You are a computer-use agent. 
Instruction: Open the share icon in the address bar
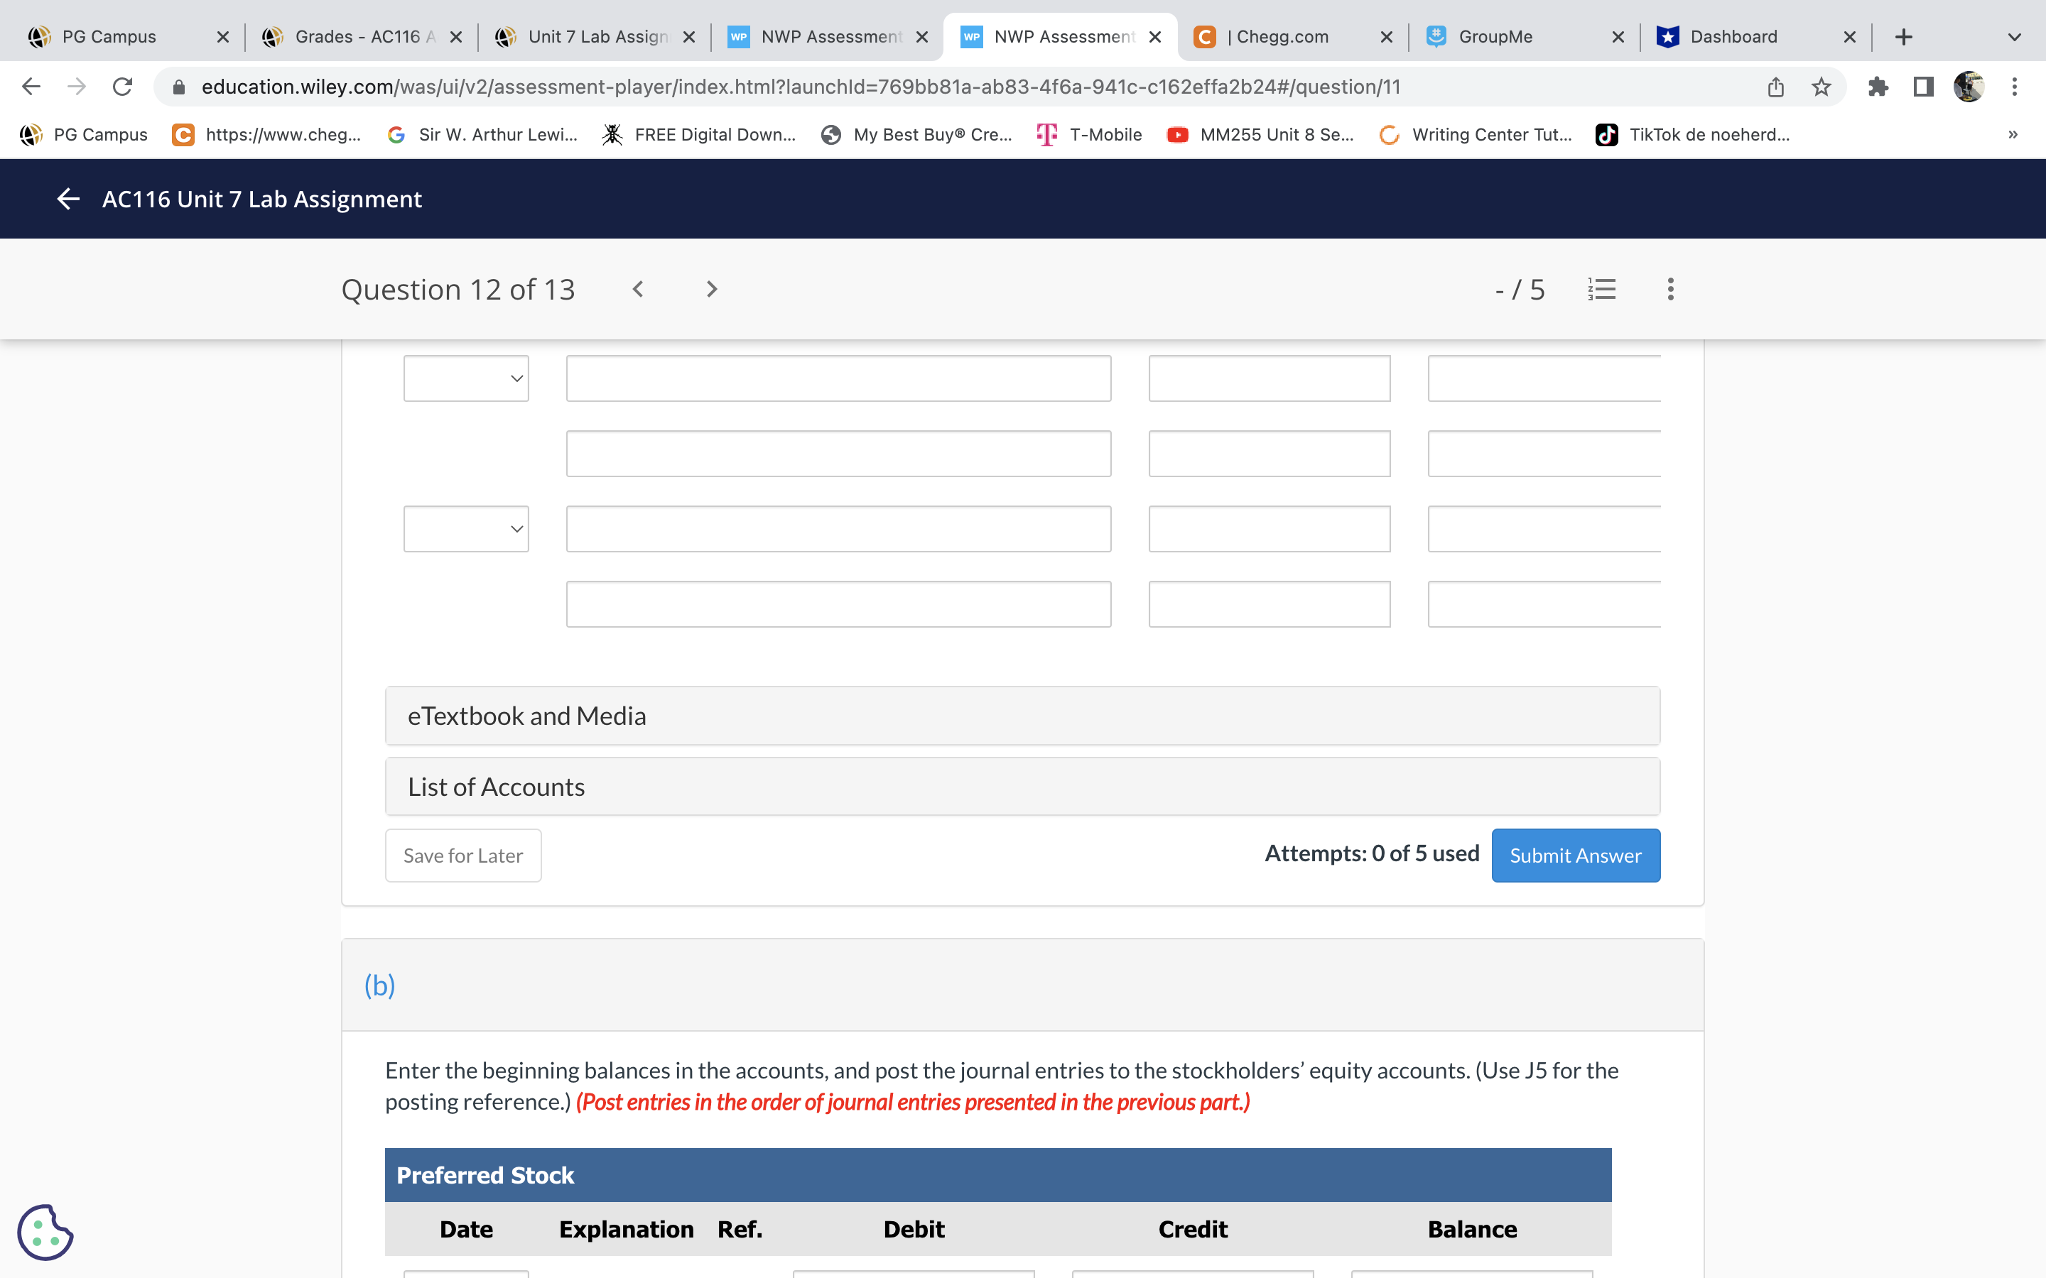1775,86
